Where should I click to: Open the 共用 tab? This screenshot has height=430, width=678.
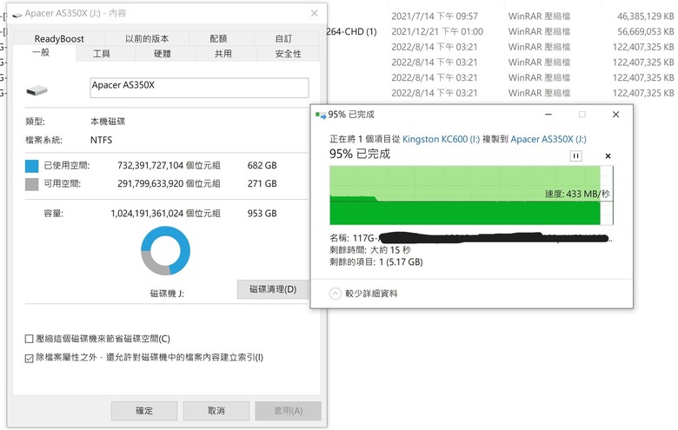tap(223, 54)
